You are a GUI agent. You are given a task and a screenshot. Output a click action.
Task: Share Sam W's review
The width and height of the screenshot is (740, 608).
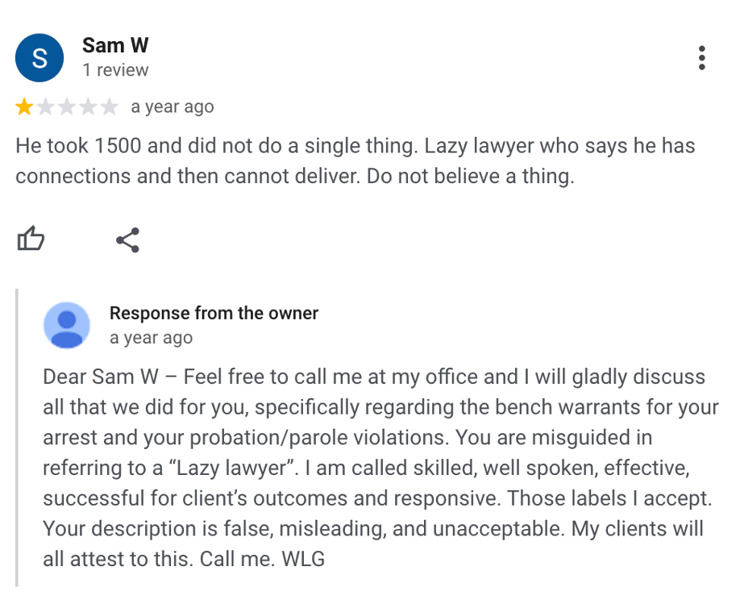coord(128,239)
